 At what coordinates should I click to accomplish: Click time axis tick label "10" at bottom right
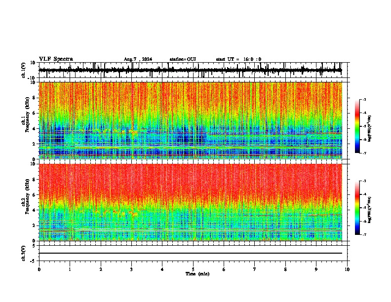pyautogui.click(x=347, y=269)
